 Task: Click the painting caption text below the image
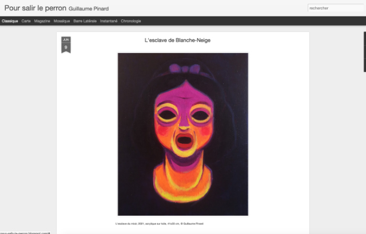coord(160,224)
